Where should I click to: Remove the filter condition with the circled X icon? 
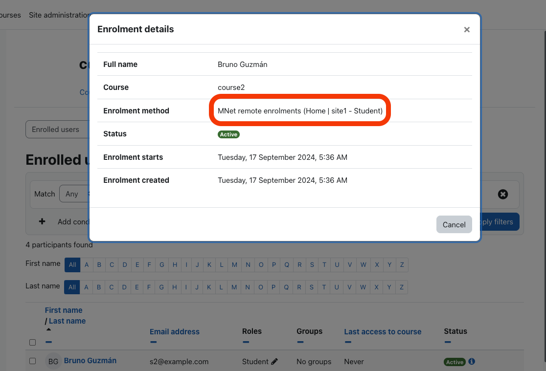point(502,194)
